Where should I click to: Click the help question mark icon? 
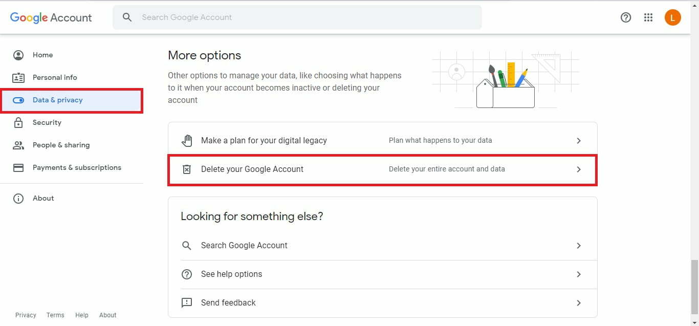(x=626, y=17)
